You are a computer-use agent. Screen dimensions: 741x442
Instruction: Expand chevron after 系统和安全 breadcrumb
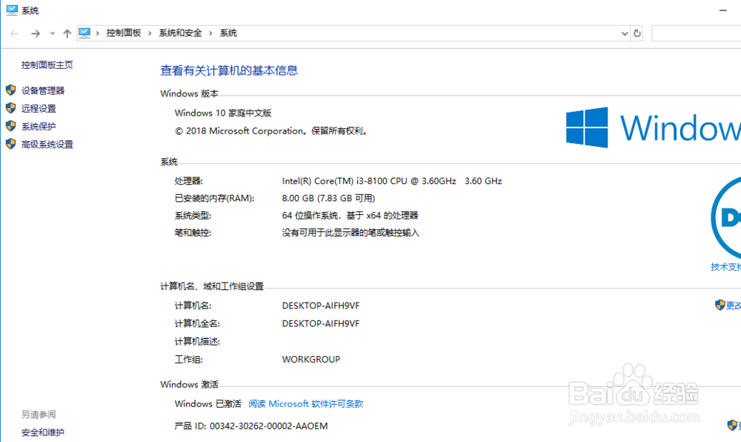click(x=210, y=33)
